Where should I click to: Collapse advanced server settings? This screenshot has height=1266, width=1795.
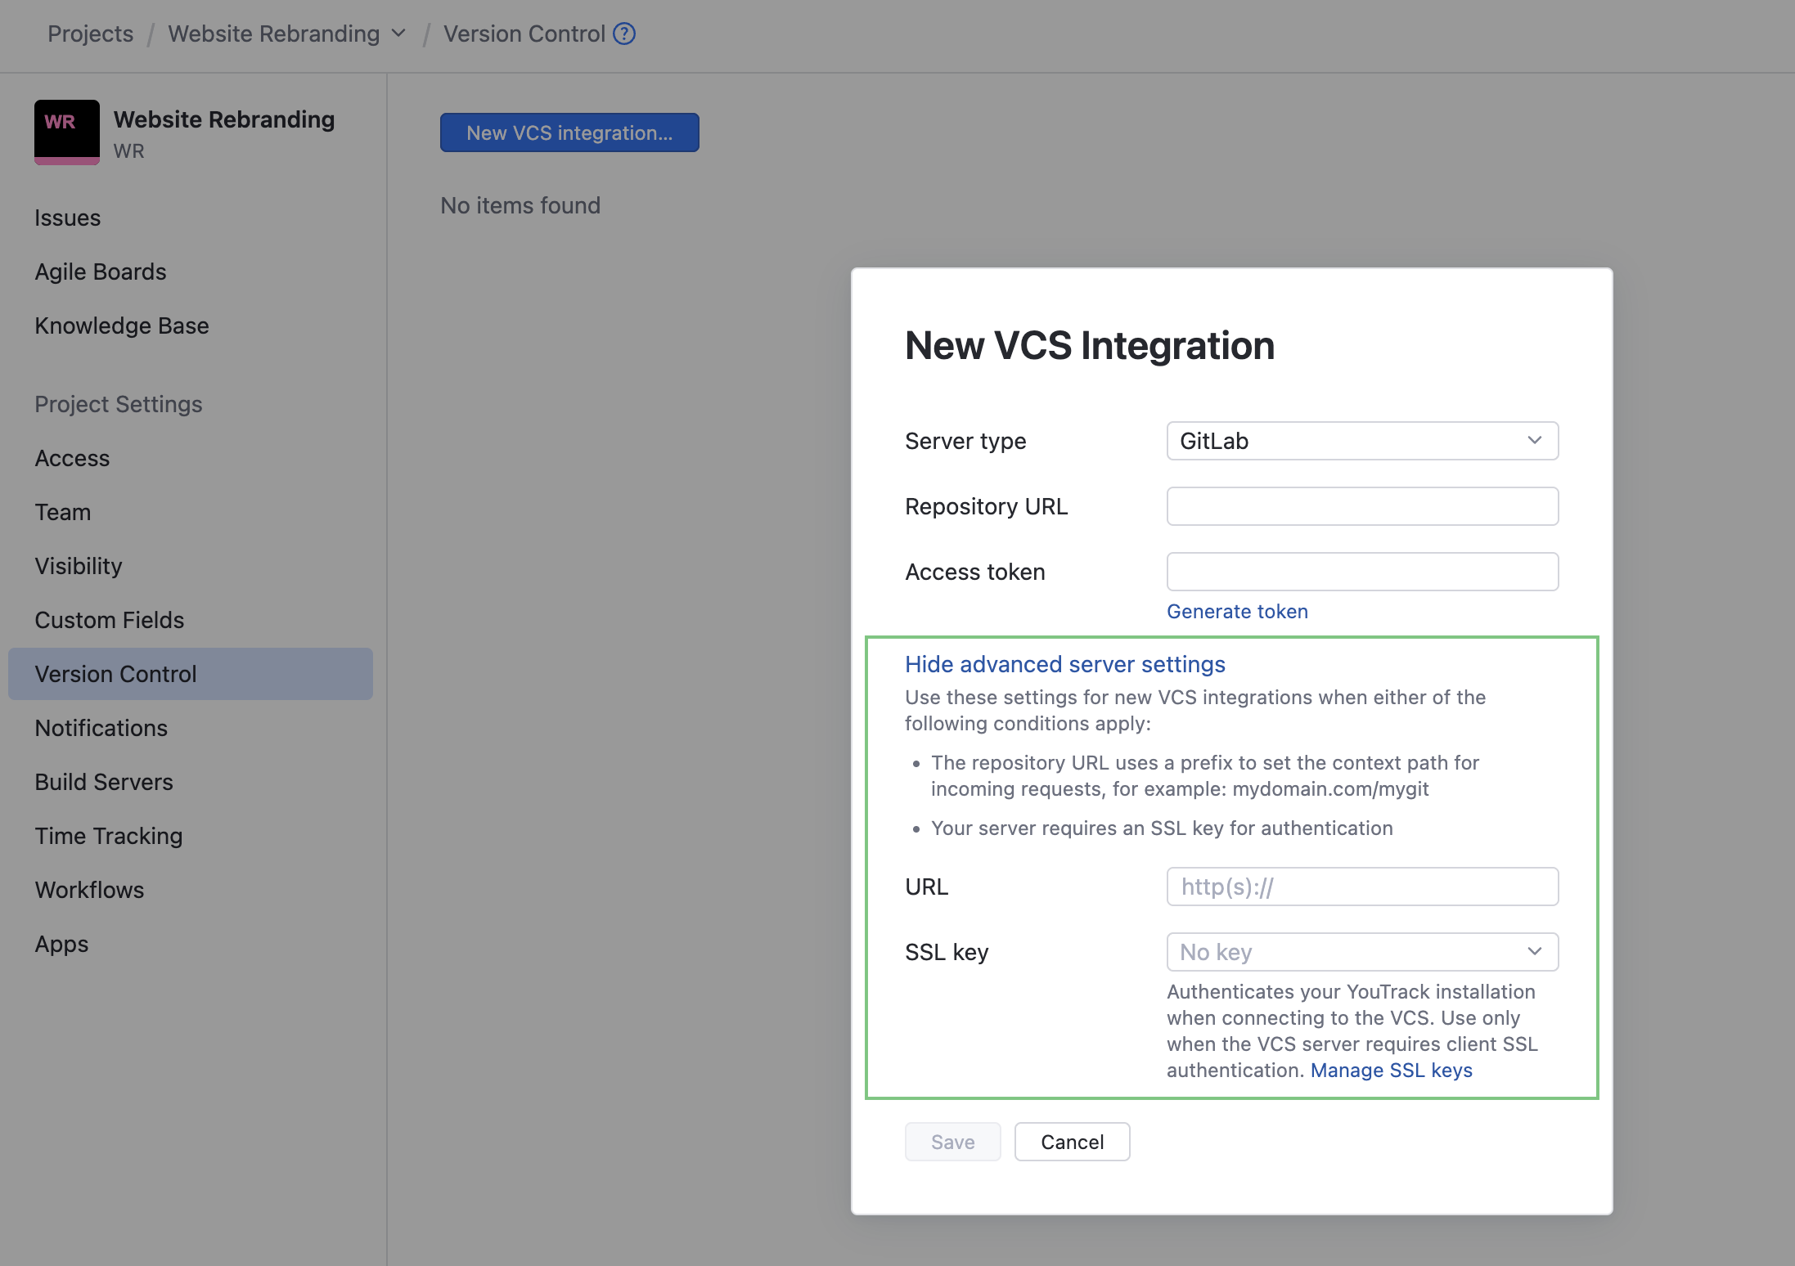pyautogui.click(x=1064, y=664)
